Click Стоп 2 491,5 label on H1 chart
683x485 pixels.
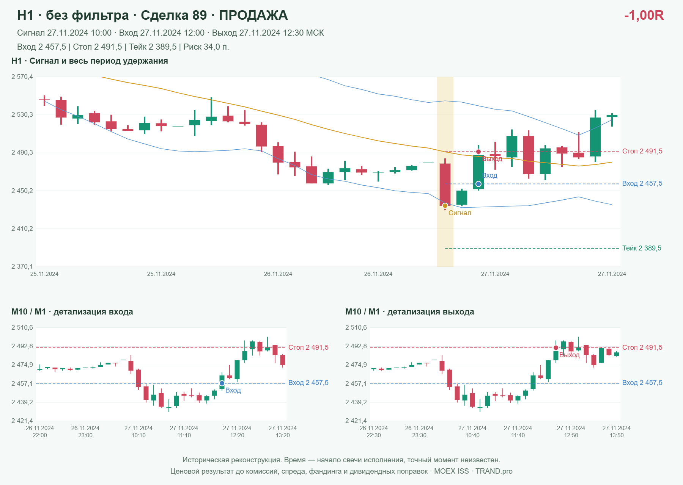click(x=642, y=151)
